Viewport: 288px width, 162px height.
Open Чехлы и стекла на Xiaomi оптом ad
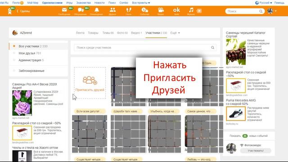point(35,148)
